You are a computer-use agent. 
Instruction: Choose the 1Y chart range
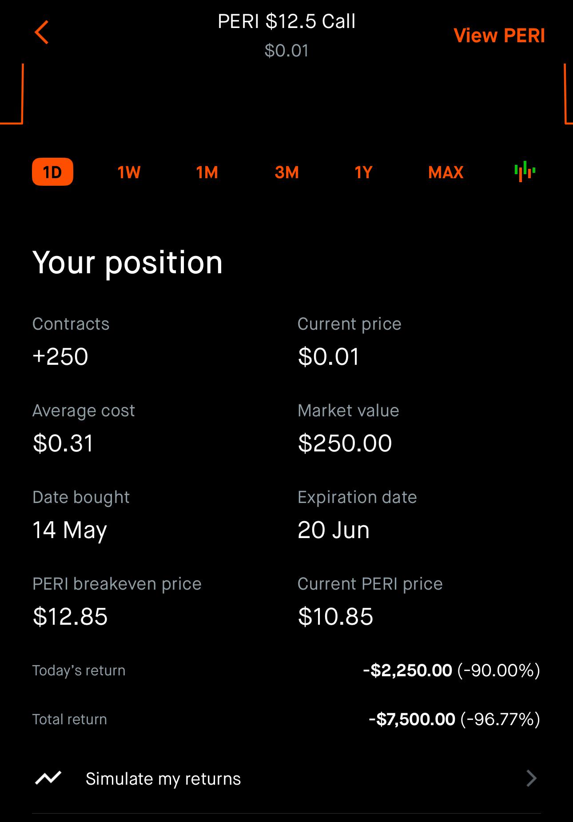click(363, 172)
